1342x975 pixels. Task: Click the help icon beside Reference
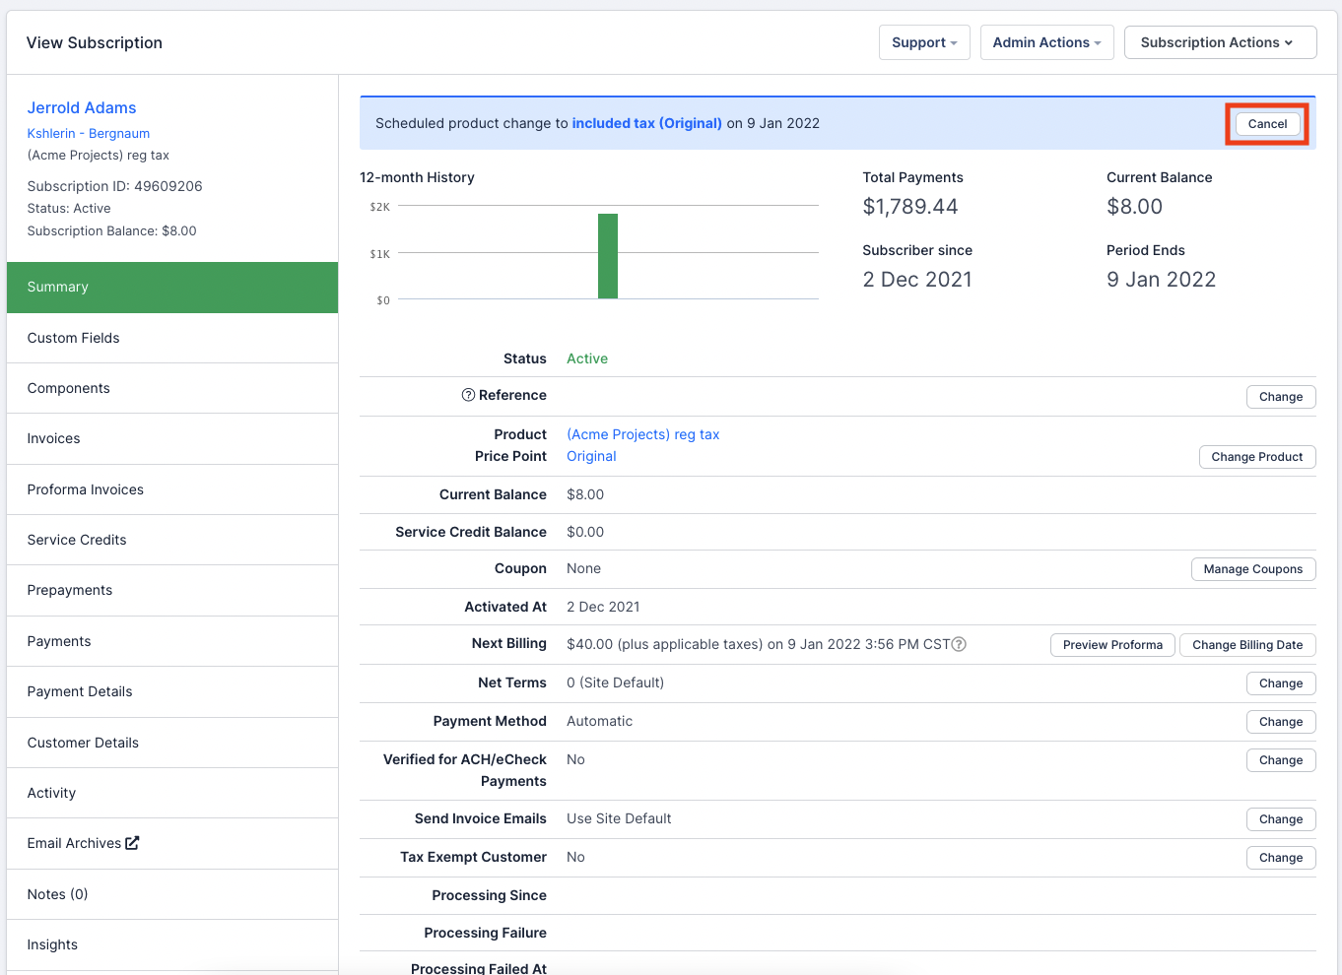[468, 395]
